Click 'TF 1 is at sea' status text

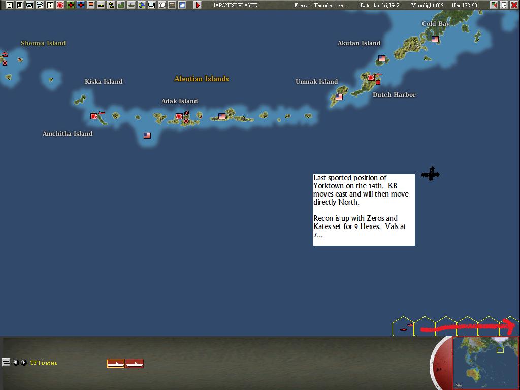(x=44, y=363)
